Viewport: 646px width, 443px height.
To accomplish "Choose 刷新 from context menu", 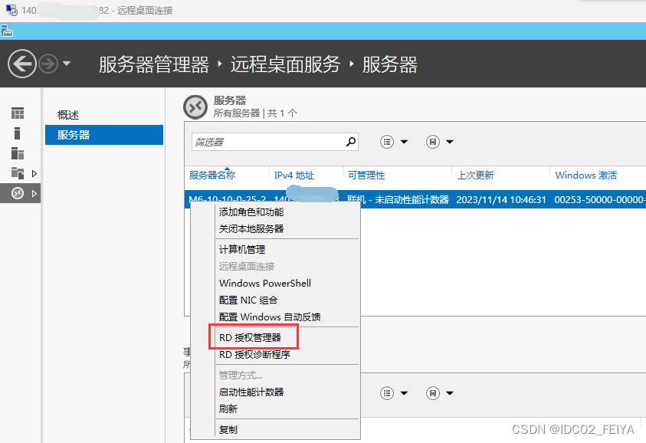I will click(228, 409).
